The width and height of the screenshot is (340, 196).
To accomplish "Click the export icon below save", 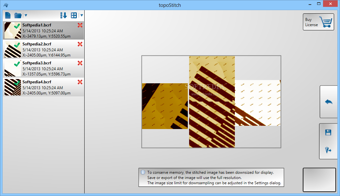I will [x=328, y=150].
